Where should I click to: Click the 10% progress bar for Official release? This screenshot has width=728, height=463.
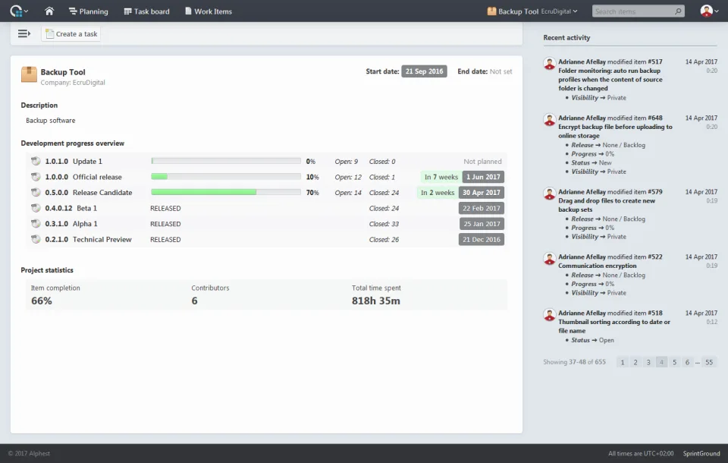coord(226,177)
